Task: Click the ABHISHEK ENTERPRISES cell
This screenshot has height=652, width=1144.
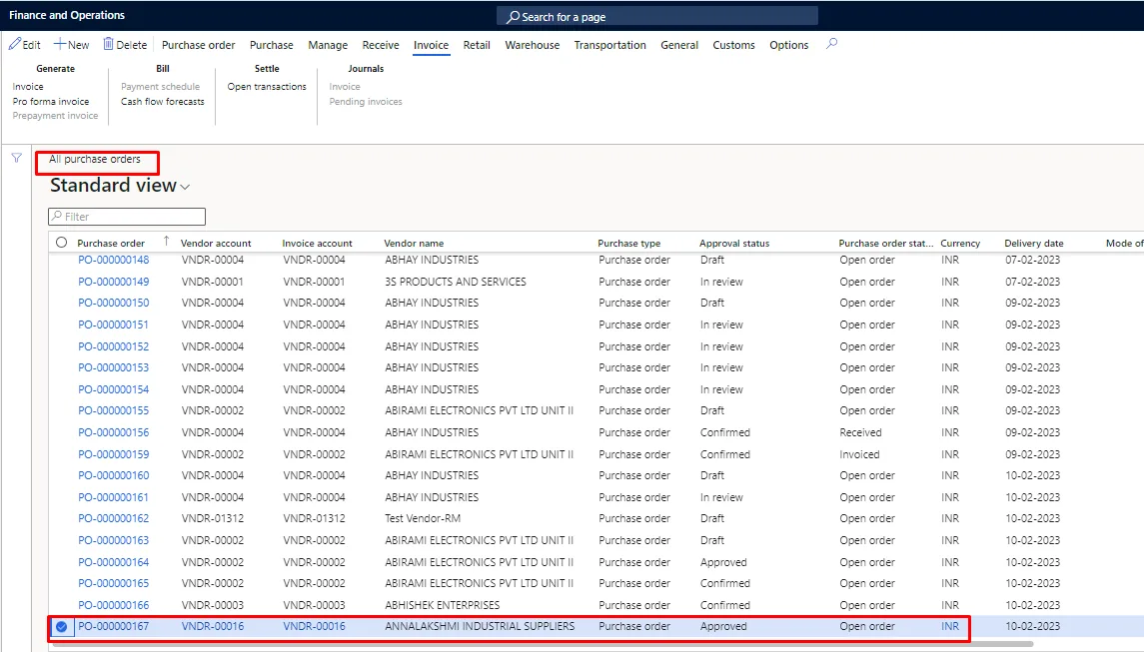Action: (443, 605)
